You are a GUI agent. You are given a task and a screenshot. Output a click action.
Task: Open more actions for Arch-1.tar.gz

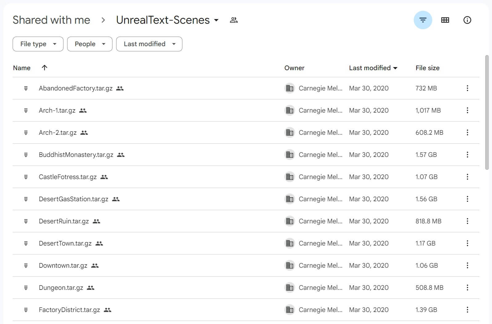point(467,110)
